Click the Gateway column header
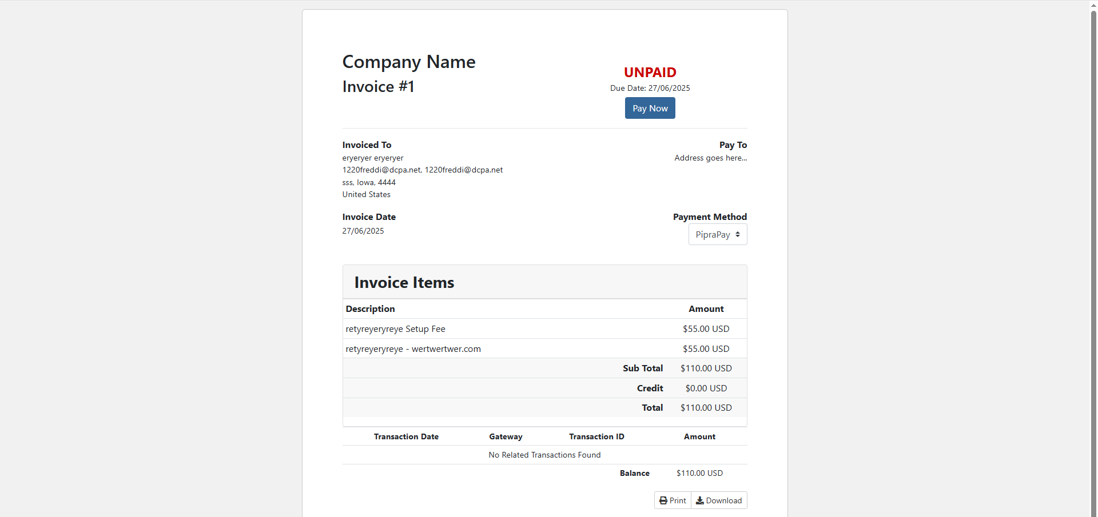This screenshot has height=517, width=1098. click(x=506, y=436)
